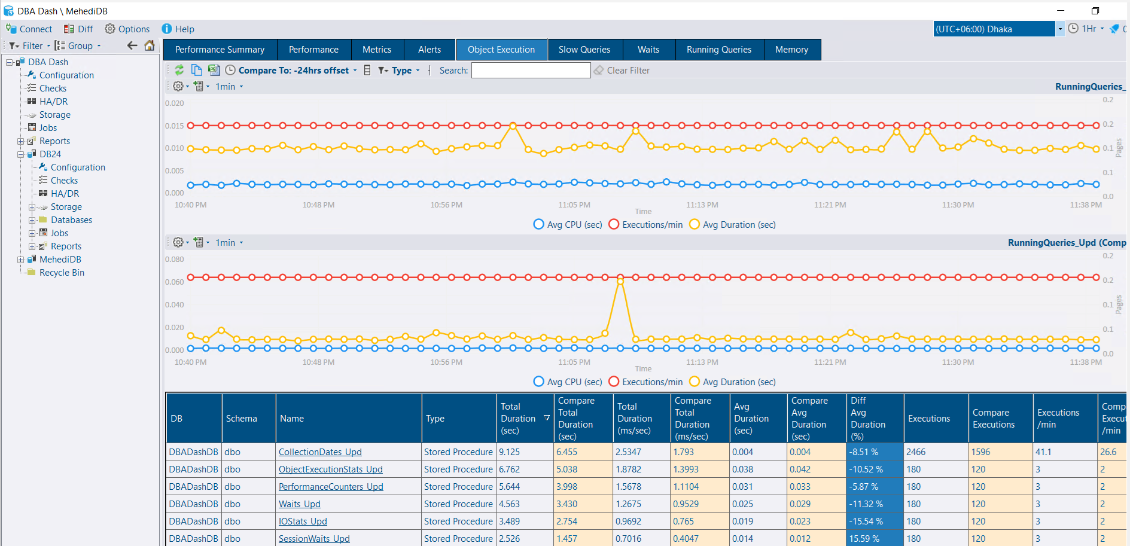Open the Diff tool
The width and height of the screenshot is (1130, 546).
(x=78, y=29)
